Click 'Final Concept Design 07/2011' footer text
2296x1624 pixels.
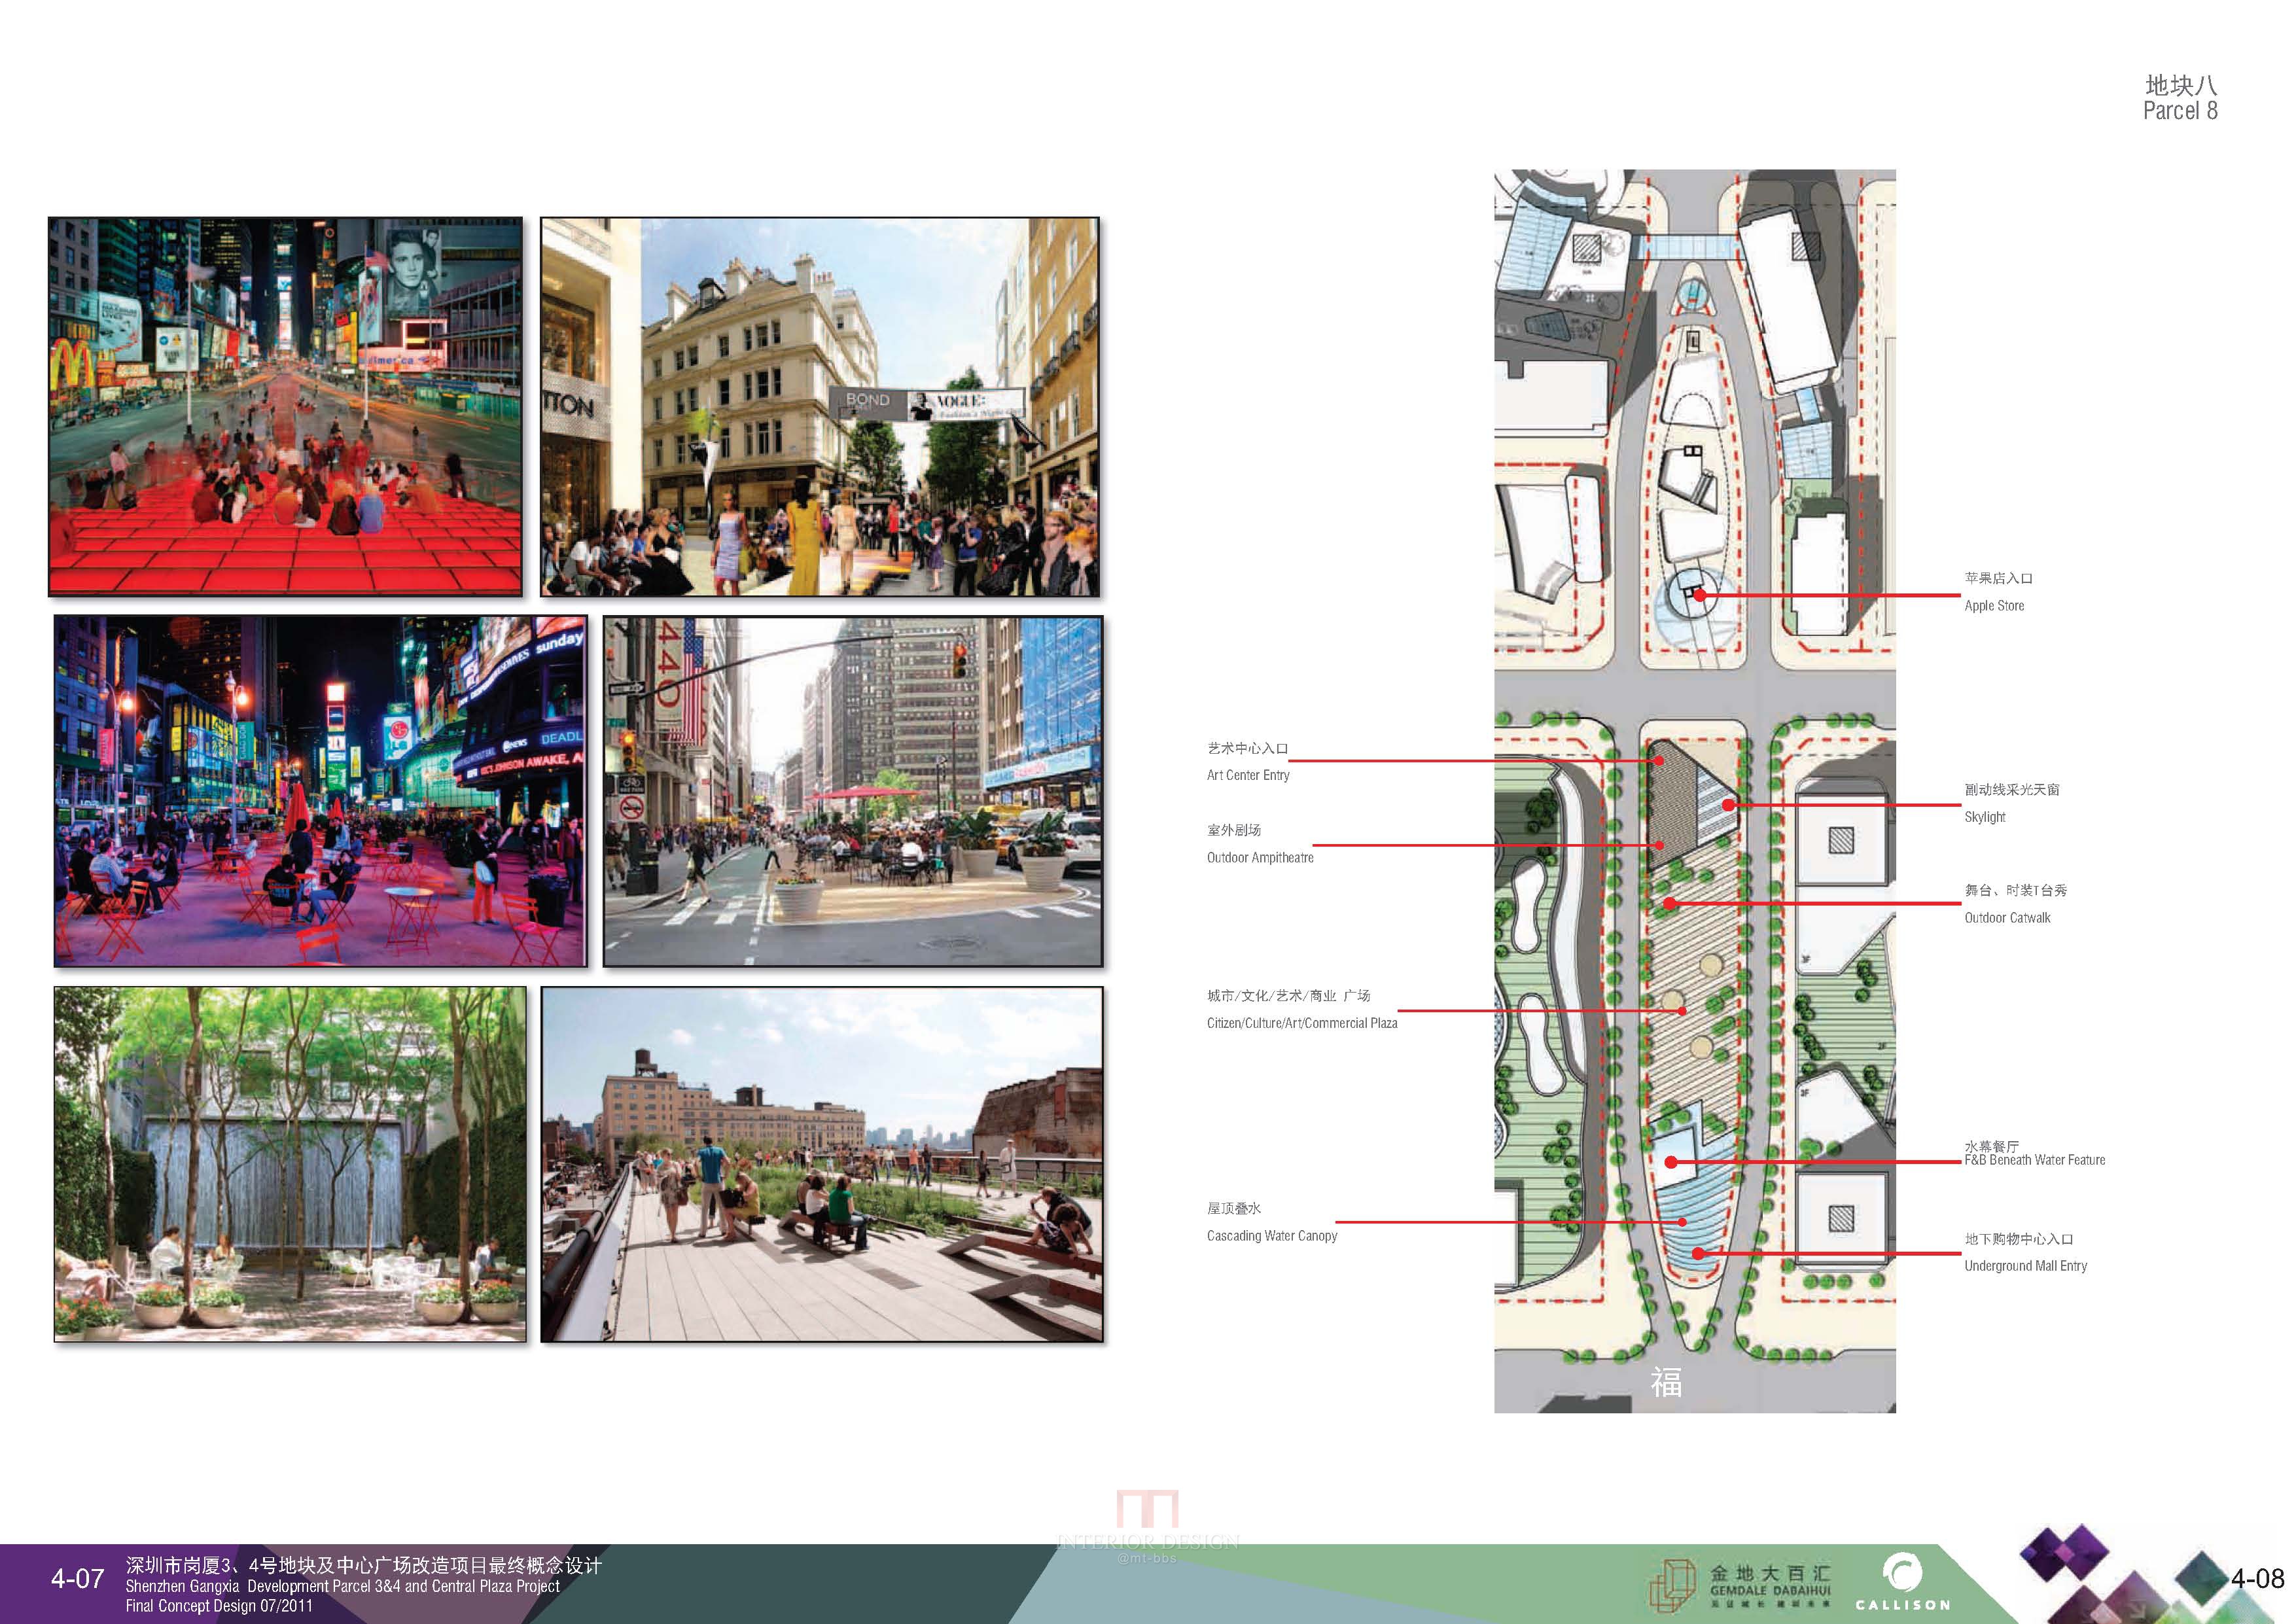coord(219,1606)
